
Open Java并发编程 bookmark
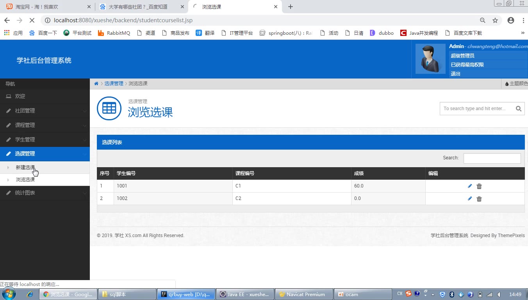[x=419, y=33]
